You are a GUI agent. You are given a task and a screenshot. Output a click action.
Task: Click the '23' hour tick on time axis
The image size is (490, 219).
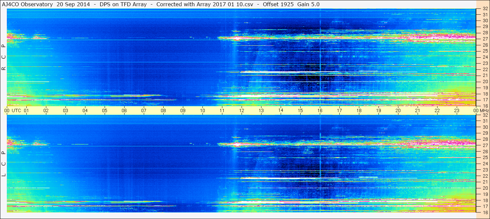457,111
